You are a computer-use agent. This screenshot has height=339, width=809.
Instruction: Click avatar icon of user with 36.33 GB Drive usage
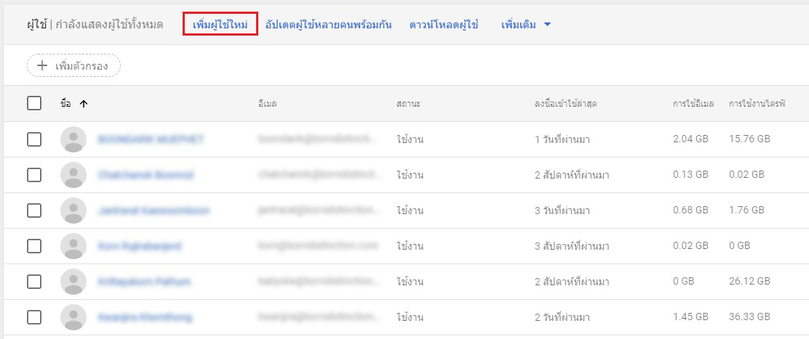point(73,317)
